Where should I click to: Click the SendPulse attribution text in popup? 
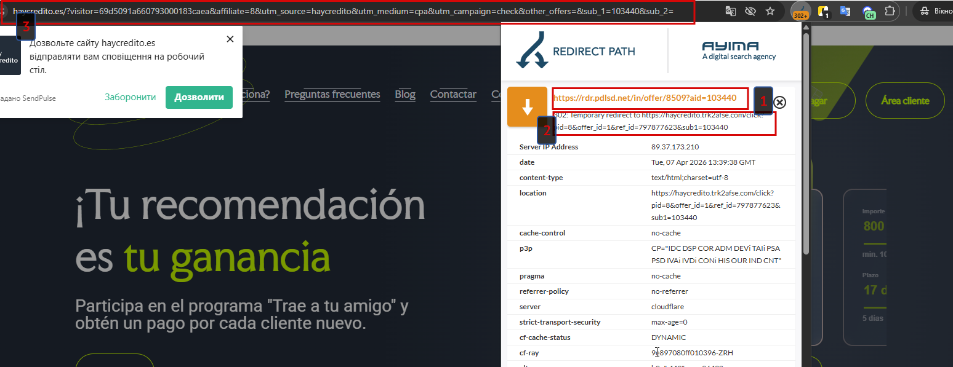click(28, 98)
